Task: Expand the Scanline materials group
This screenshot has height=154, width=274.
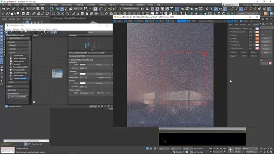Action: [9, 49]
